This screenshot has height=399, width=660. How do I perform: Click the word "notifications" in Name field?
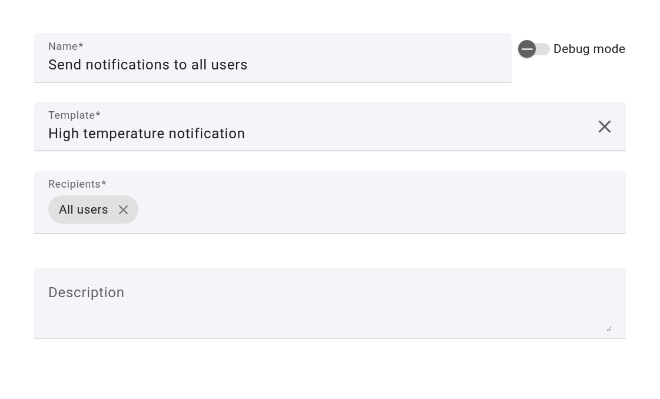[122, 65]
